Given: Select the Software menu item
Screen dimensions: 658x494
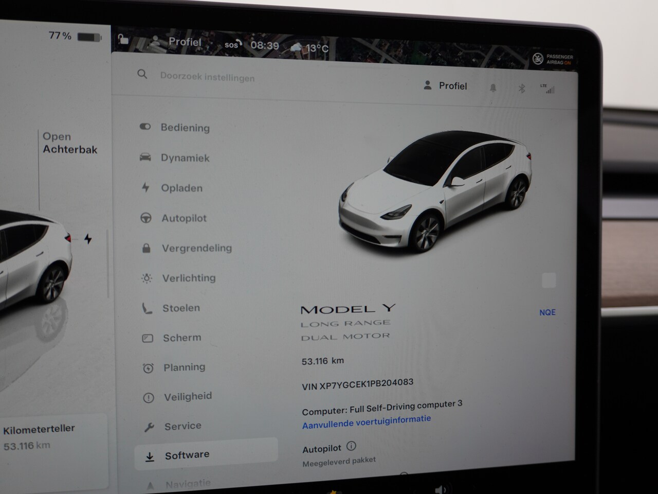Looking at the screenshot, I should tap(206, 454).
